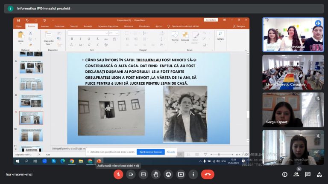Open more options three-dot menu

click(193, 174)
